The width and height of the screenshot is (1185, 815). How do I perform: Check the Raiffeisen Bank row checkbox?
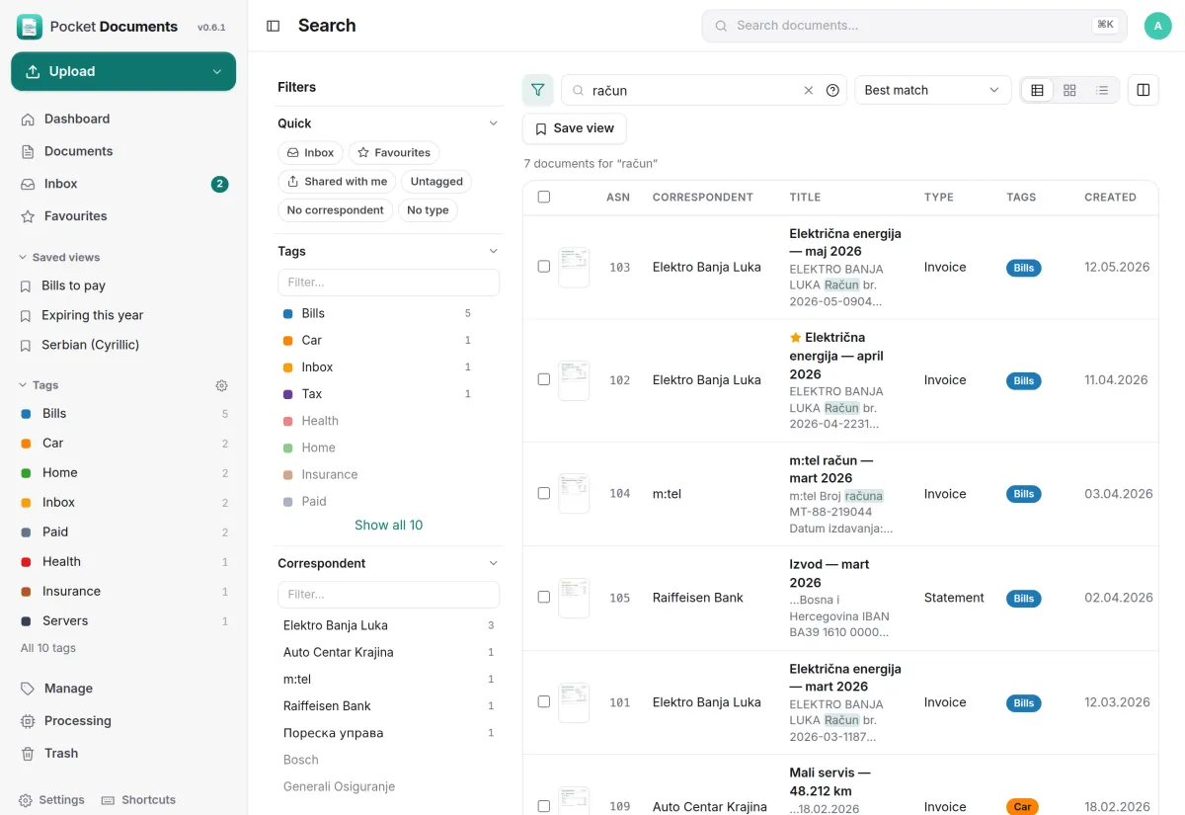click(x=544, y=597)
